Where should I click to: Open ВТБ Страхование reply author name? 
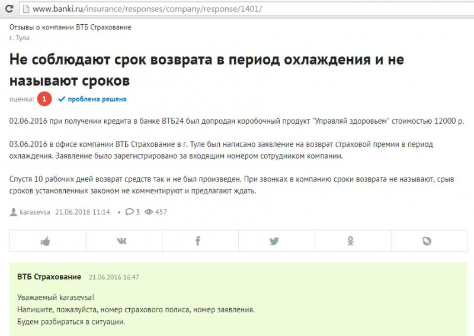49,276
